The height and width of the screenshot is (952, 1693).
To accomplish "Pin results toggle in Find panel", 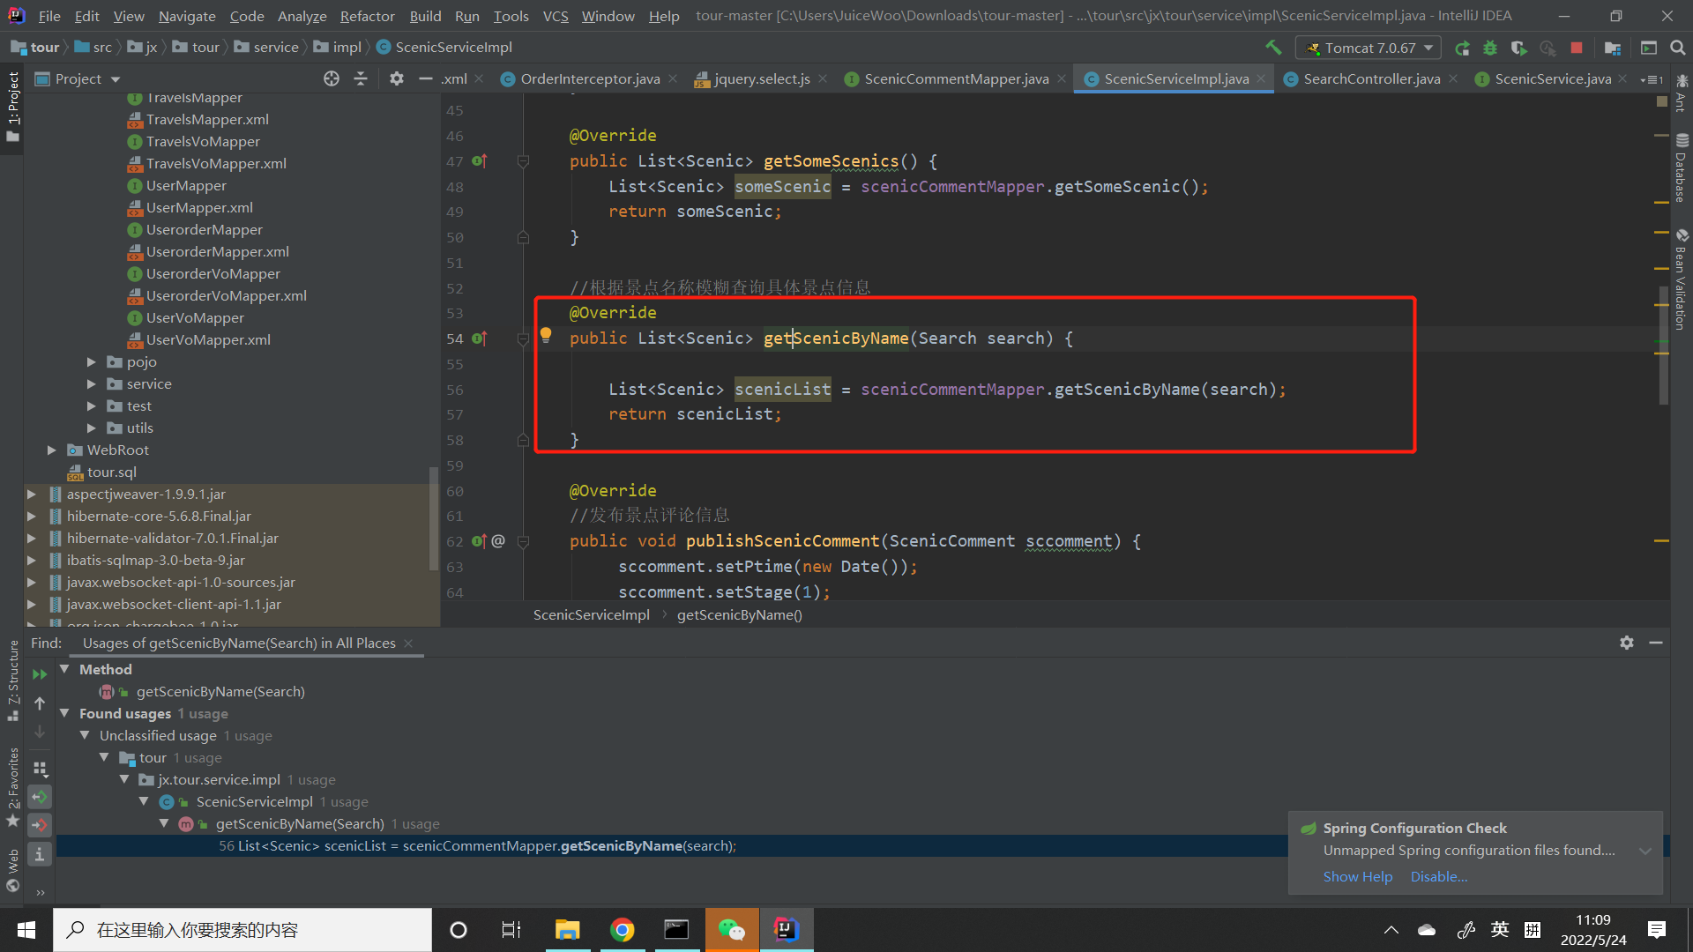I will [1625, 643].
